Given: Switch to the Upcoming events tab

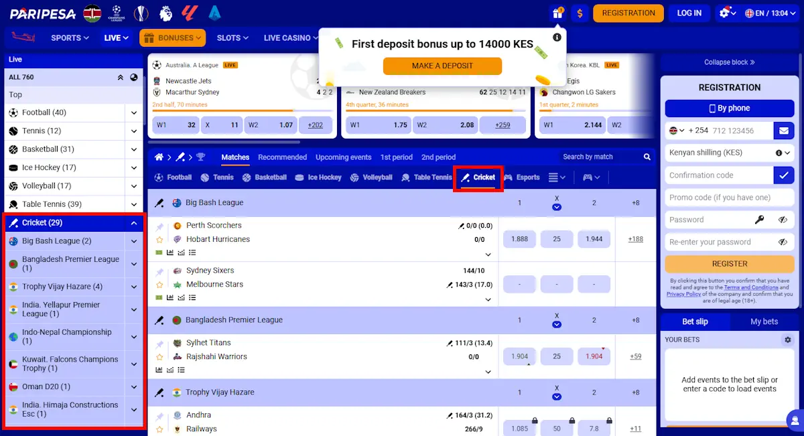Looking at the screenshot, I should click(343, 157).
